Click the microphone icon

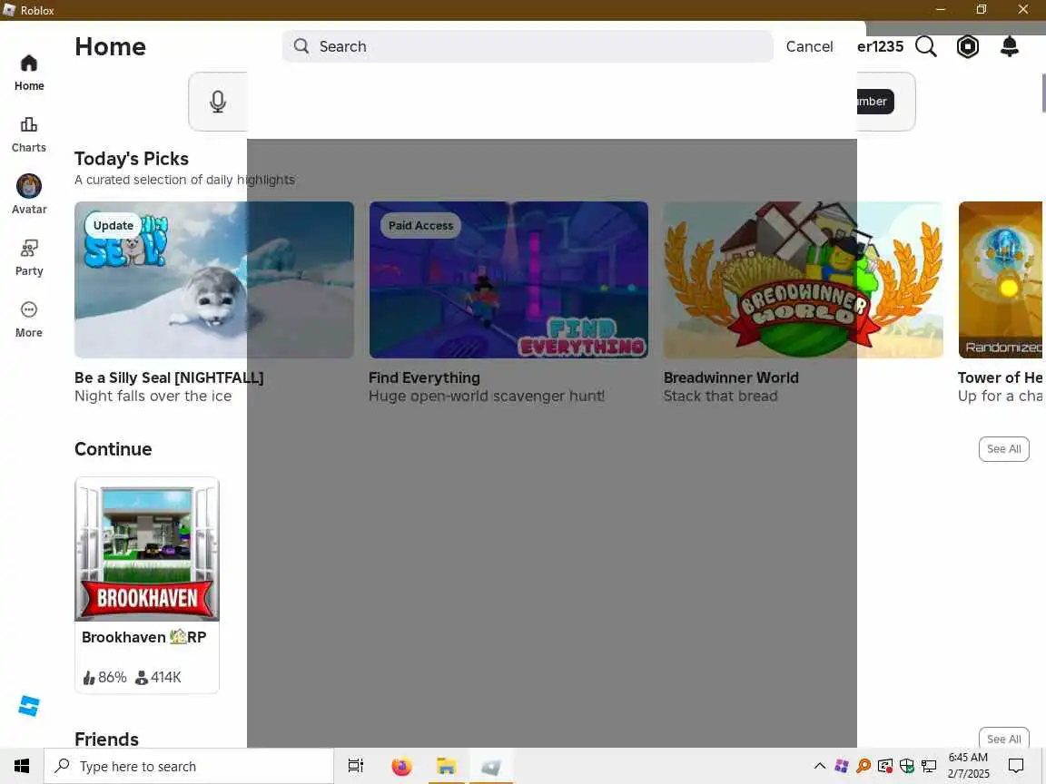click(x=218, y=102)
